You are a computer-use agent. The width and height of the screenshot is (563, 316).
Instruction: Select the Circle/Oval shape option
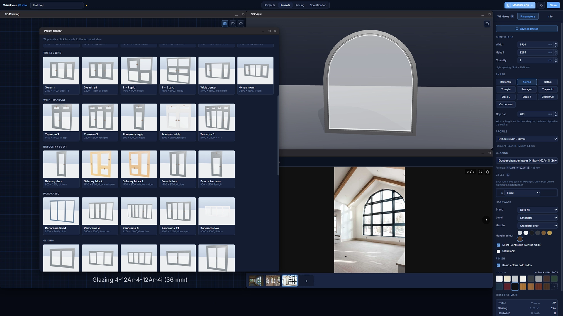(548, 97)
